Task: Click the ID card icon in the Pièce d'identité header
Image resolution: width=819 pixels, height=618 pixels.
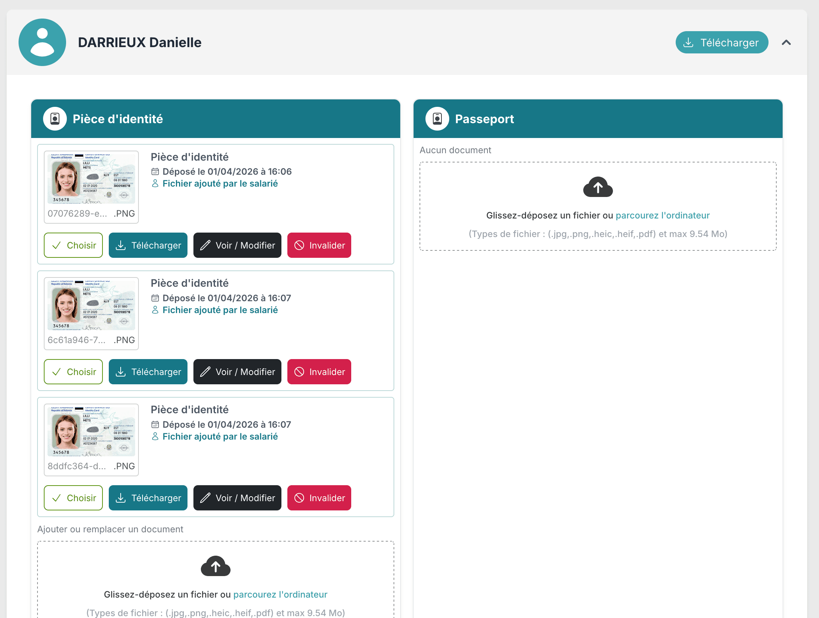Action: click(x=55, y=119)
